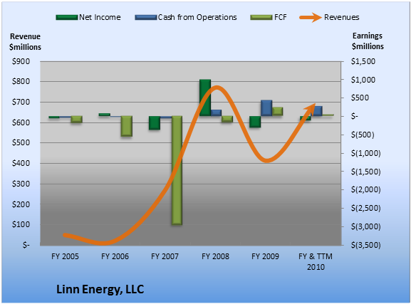The height and width of the screenshot is (304, 411).
Task: Click the 'Earnings $millions' right axis title
Action: coord(368,41)
